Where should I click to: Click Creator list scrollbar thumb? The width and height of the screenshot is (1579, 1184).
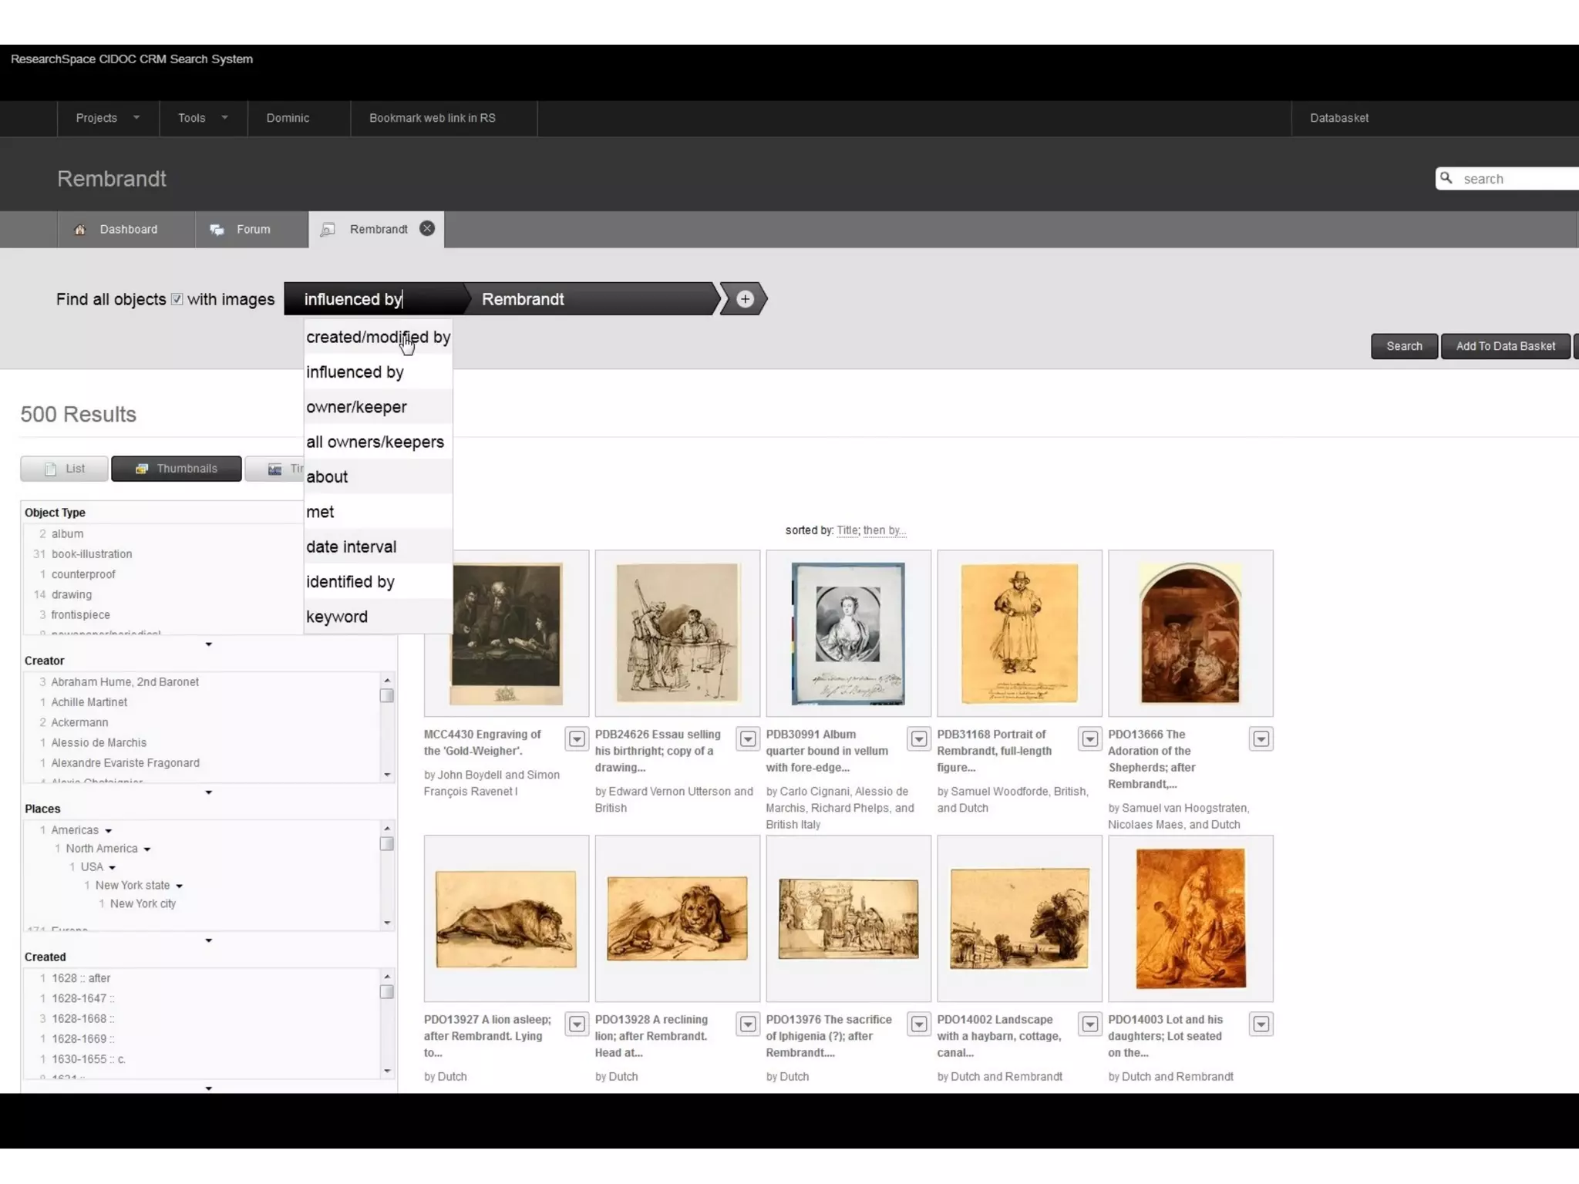coord(387,695)
